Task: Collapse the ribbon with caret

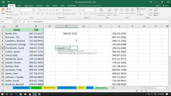Action: [x=169, y=18]
